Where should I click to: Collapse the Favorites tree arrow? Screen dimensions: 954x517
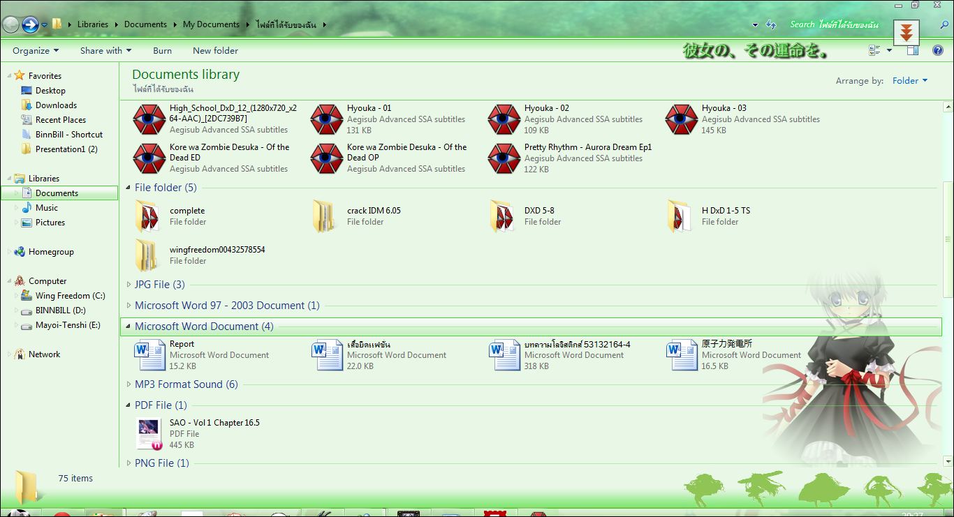tap(8, 75)
